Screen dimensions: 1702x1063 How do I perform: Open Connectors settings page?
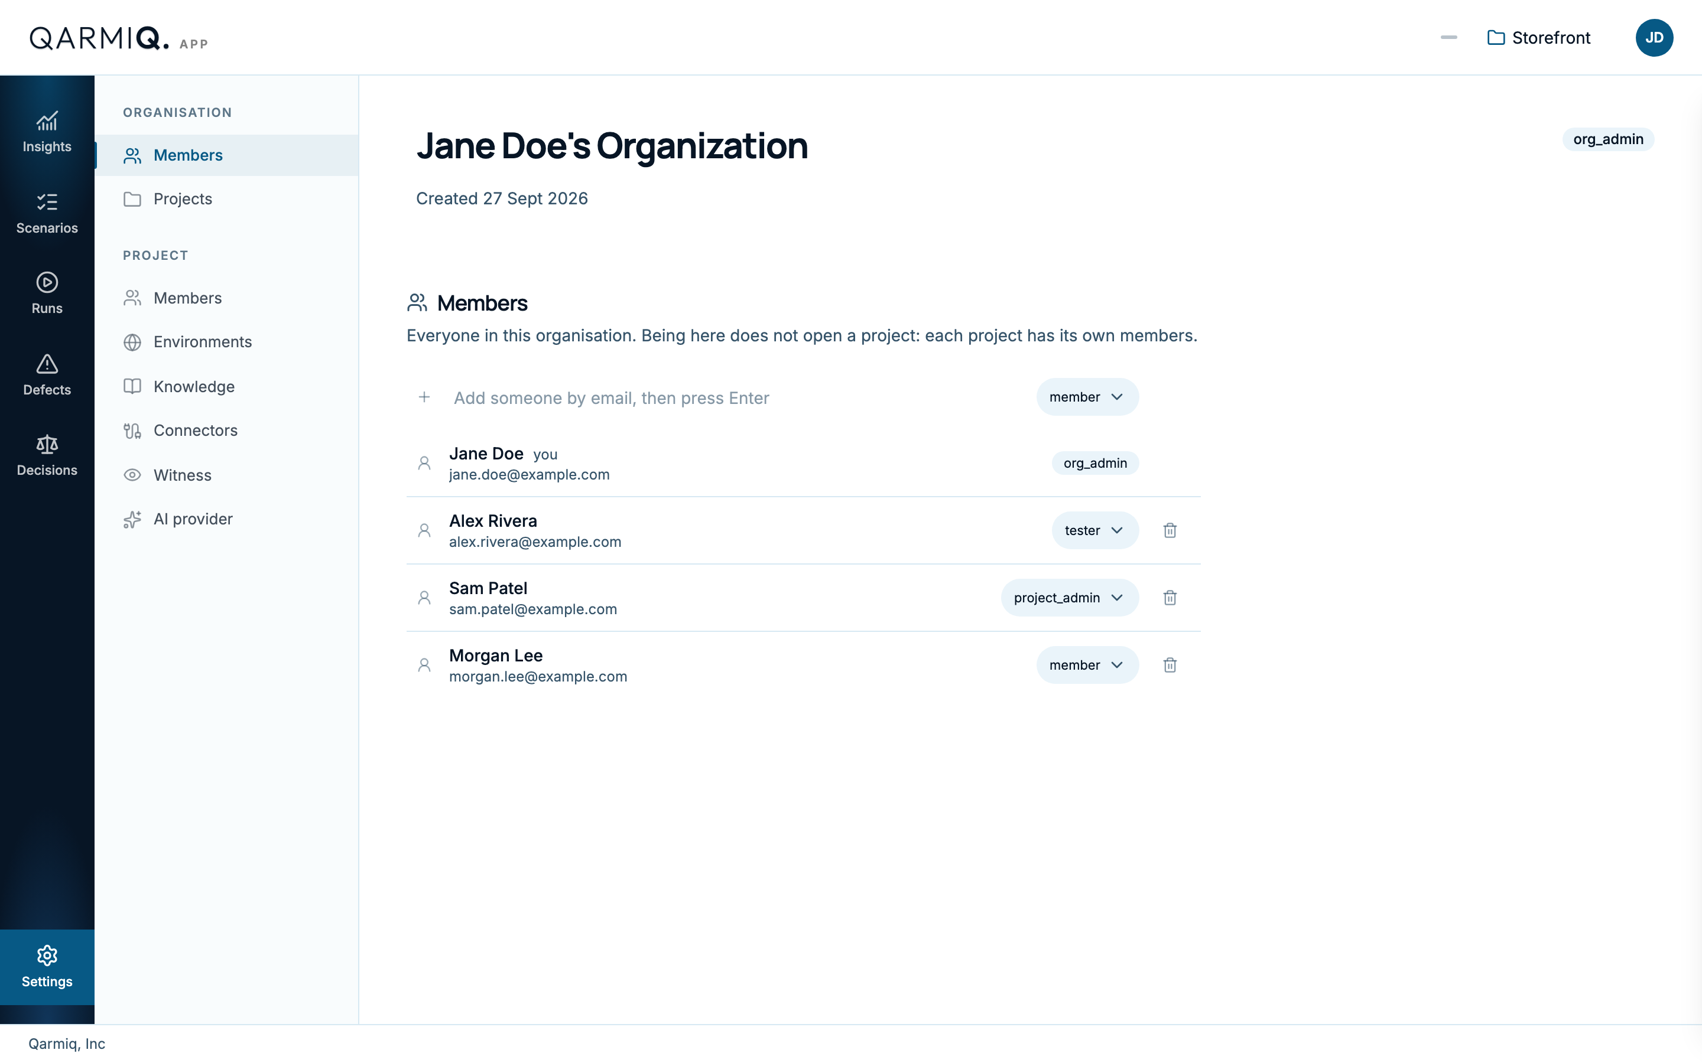226,431
